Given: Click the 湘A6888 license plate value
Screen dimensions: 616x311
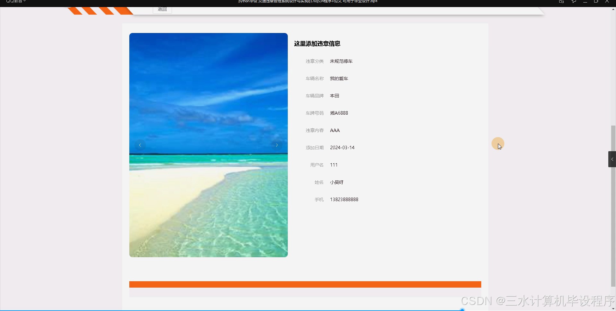Looking at the screenshot, I should 339,113.
